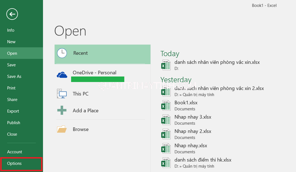This screenshot has height=172, width=296.
Task: Choose the OneDrive - Personal location
Action: 95,73
